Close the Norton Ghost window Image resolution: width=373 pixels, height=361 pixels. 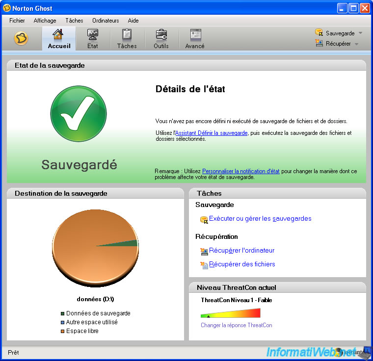pyautogui.click(x=365, y=8)
